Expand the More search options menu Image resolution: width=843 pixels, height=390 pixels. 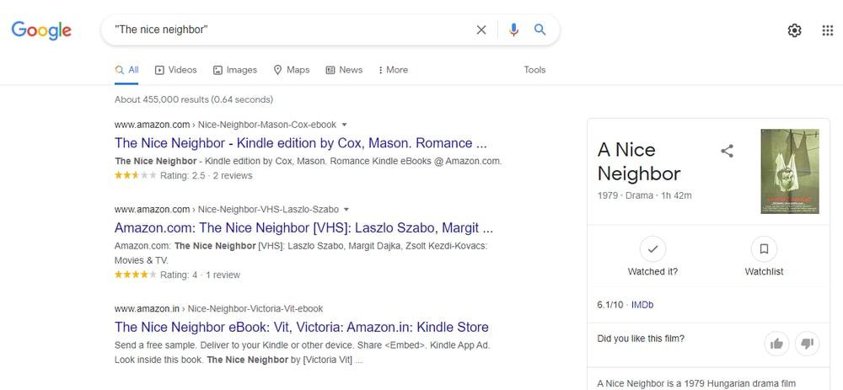click(393, 70)
